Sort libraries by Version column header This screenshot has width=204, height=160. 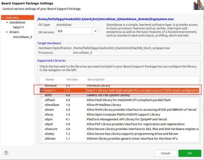(x=72, y=80)
